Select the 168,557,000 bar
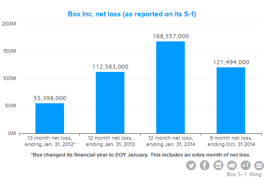 [170, 87]
